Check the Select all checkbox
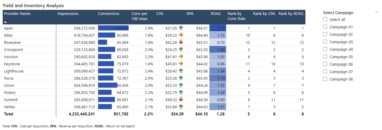This screenshot has width=382, height=130. [325, 20]
